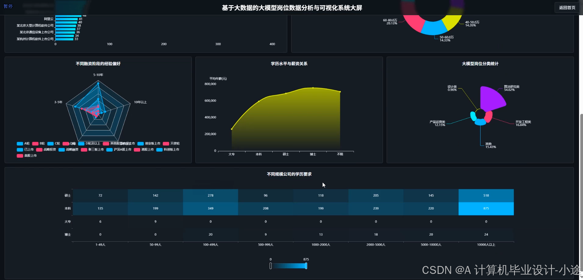The width and height of the screenshot is (583, 280).
Task: Click the heatmap minimum (0) slider handle
Action: [x=270, y=266]
